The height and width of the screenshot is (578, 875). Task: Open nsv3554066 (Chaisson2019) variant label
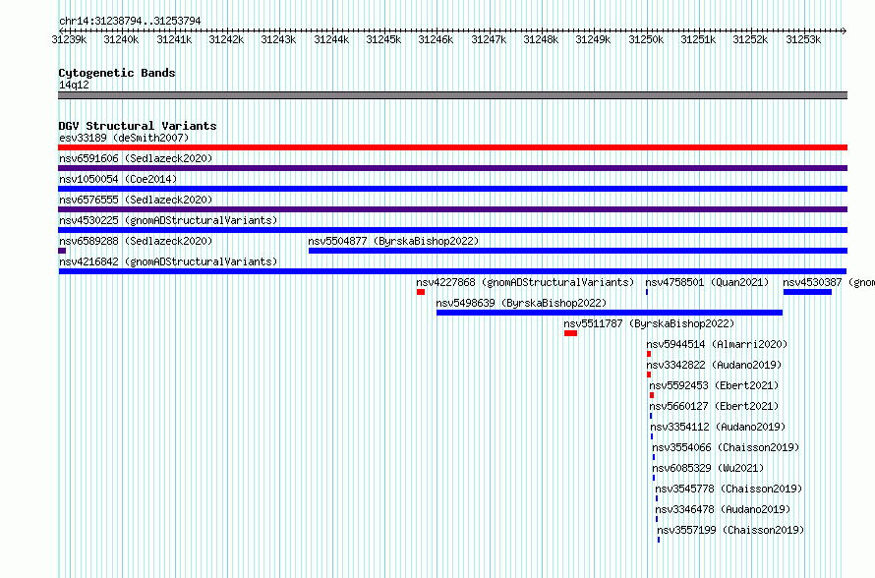click(726, 447)
